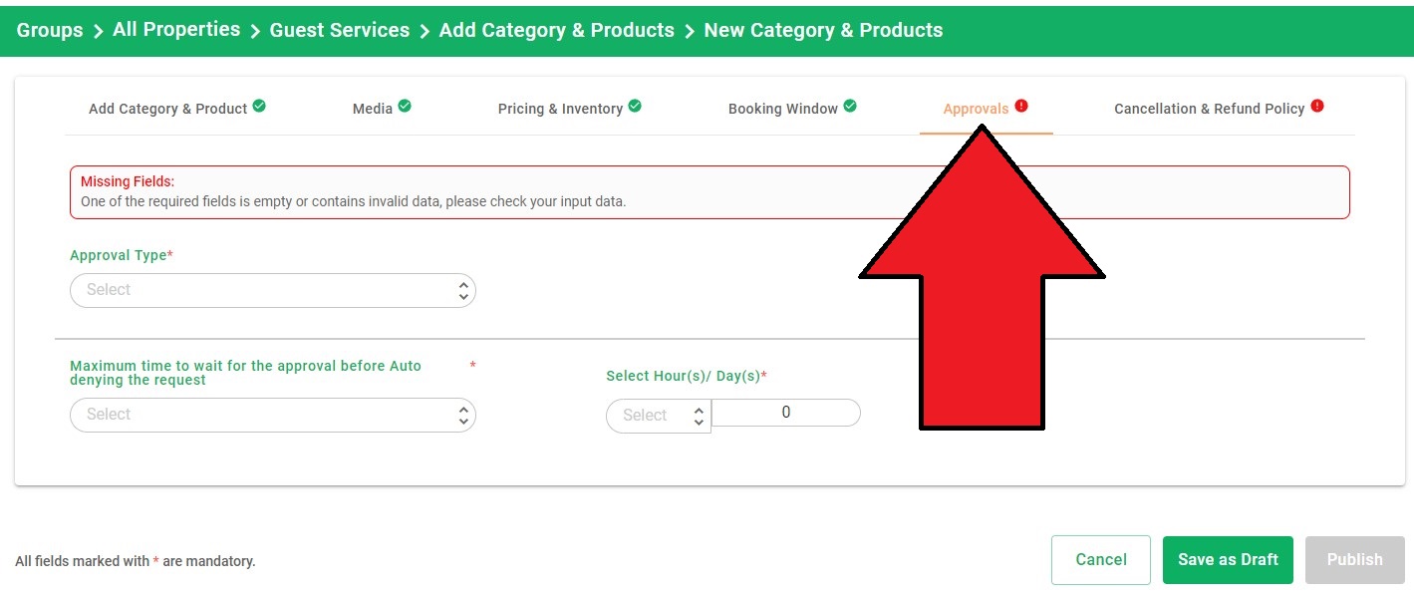
Task: Click red error icon beside Approvals tab
Action: [1021, 106]
